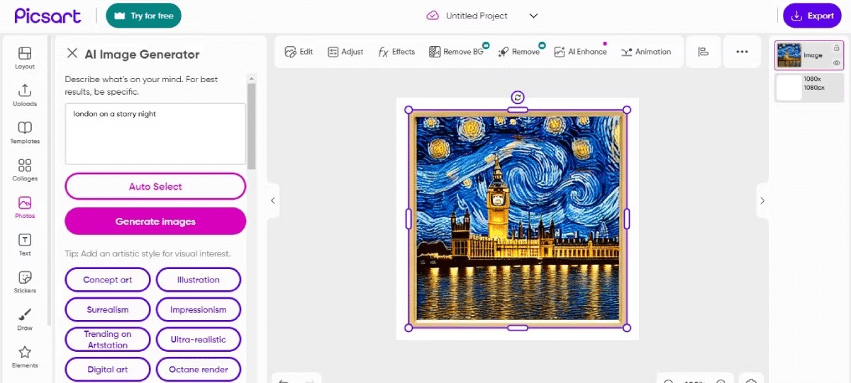Toggle the lock on Image layer

(837, 48)
